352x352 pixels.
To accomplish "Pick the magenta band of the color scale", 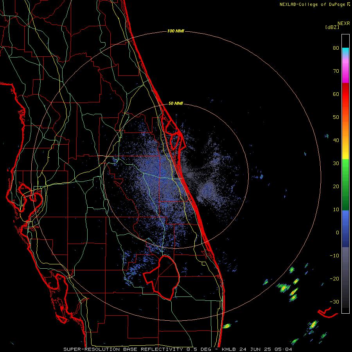I will pos(345,72).
